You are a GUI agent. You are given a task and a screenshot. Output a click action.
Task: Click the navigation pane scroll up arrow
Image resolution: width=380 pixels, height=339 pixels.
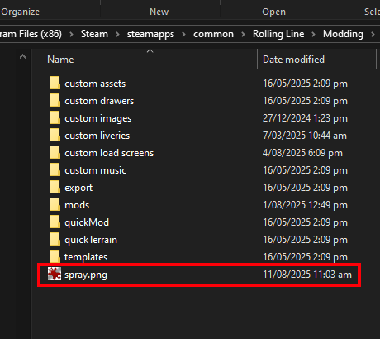click(23, 57)
